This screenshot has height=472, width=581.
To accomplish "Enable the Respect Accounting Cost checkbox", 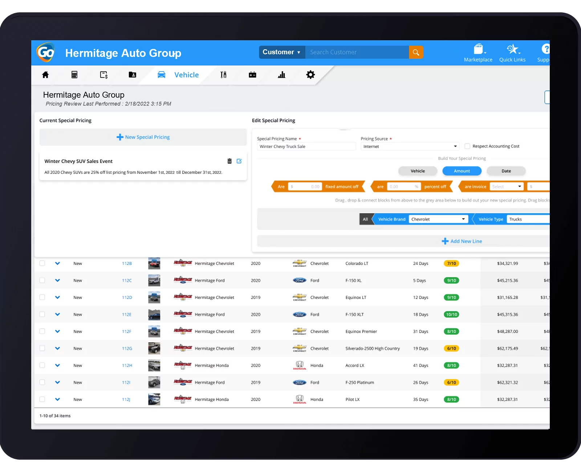I will coord(467,146).
